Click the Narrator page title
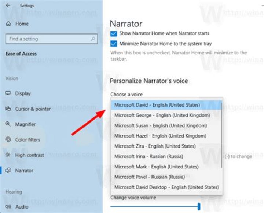The image size is (264, 213). click(x=126, y=24)
